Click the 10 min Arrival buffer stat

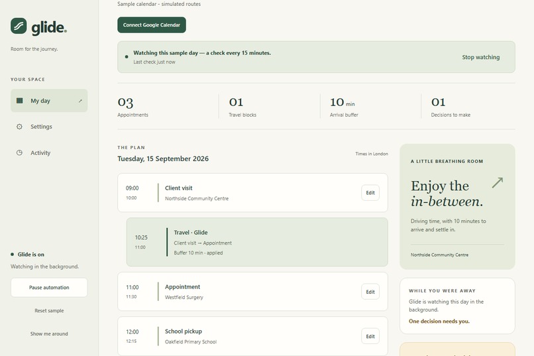344,106
